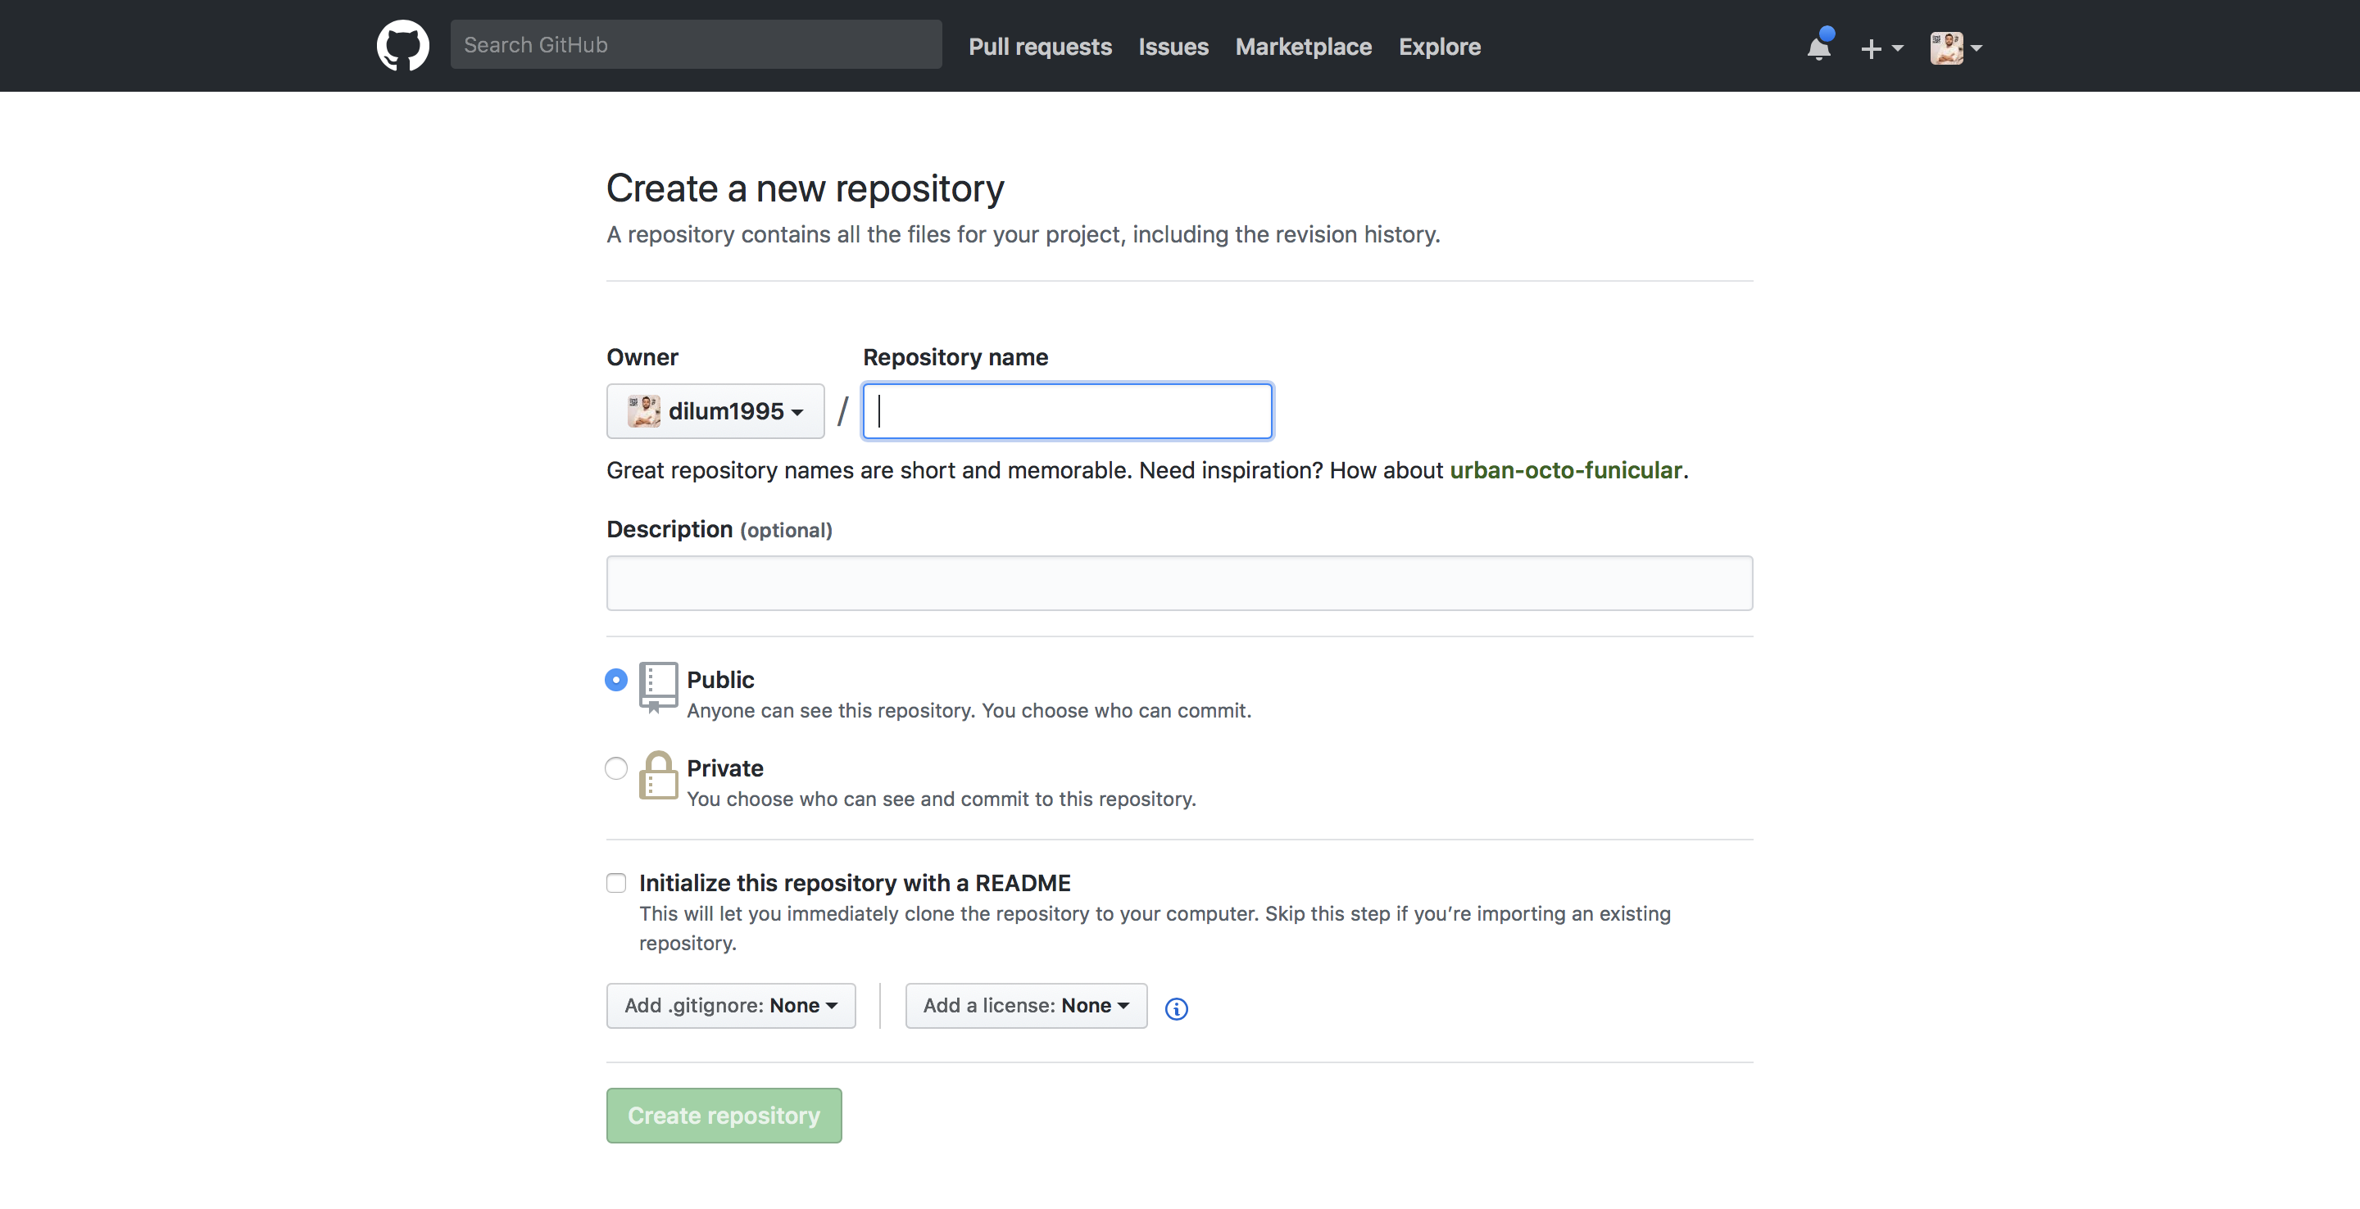Click the owner avatar thumbnail beside dilum1995
The height and width of the screenshot is (1209, 2360).
pos(643,411)
